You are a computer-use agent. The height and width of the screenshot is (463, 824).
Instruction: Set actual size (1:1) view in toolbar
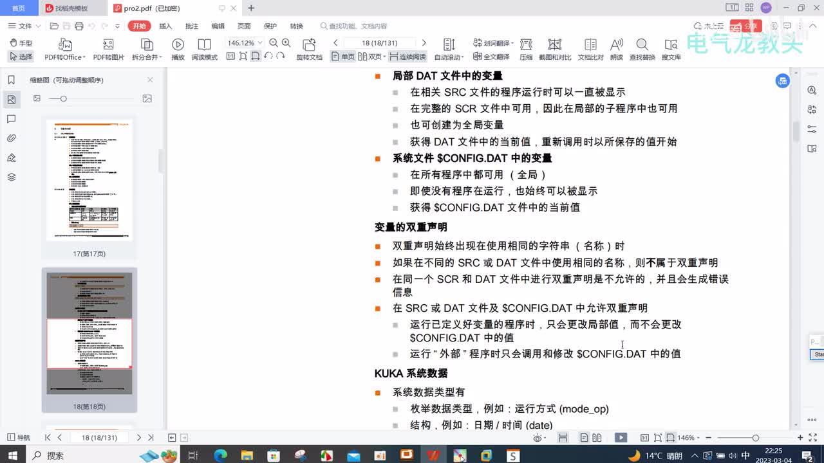(x=230, y=57)
